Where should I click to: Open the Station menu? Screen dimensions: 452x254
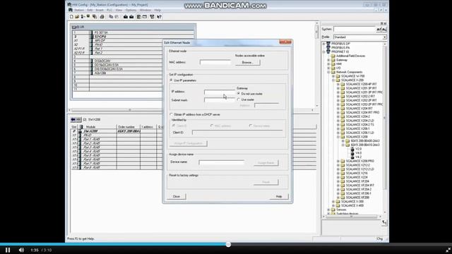click(x=79, y=10)
